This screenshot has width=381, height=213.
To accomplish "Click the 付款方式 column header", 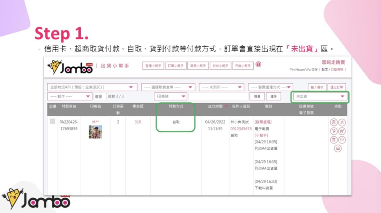I will click(x=176, y=106).
